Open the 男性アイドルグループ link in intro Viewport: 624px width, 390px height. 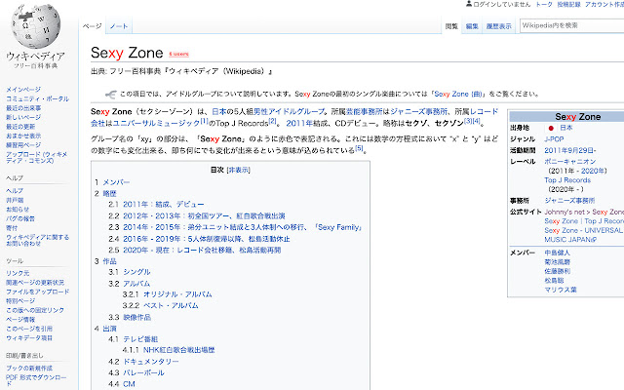pyautogui.click(x=289, y=112)
